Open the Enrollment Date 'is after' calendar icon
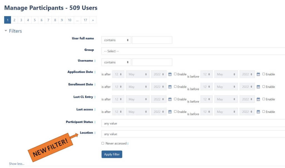The height and width of the screenshot is (168, 285). pos(170,87)
